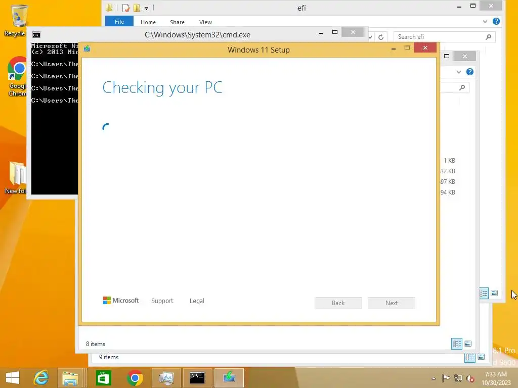This screenshot has height=388, width=518.
Task: Minimize the Windows 11 Setup window
Action: coord(394,48)
